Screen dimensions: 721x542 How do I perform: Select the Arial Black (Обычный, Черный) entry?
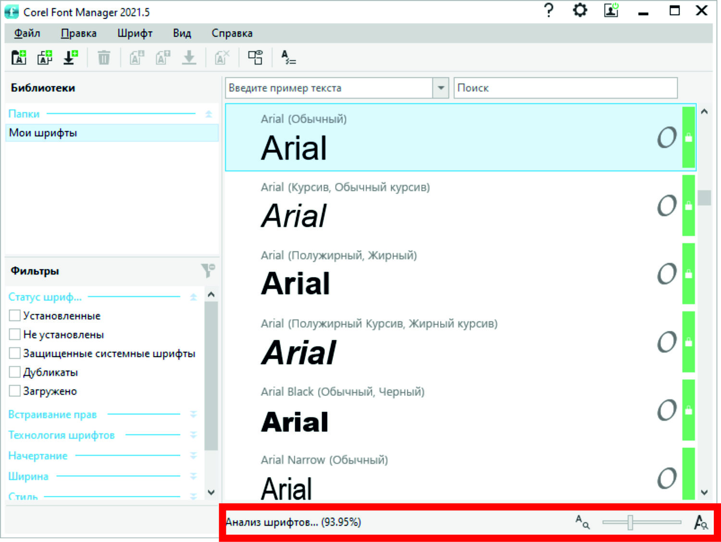click(460, 410)
